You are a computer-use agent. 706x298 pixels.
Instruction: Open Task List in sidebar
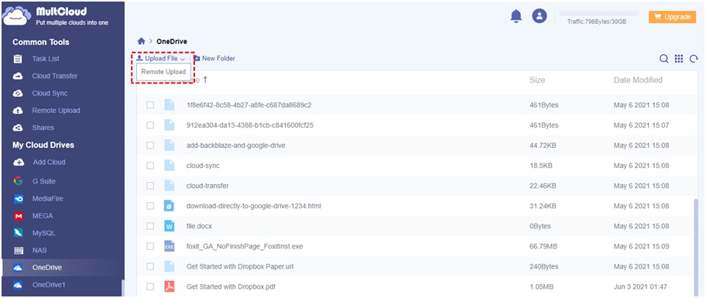coord(46,59)
